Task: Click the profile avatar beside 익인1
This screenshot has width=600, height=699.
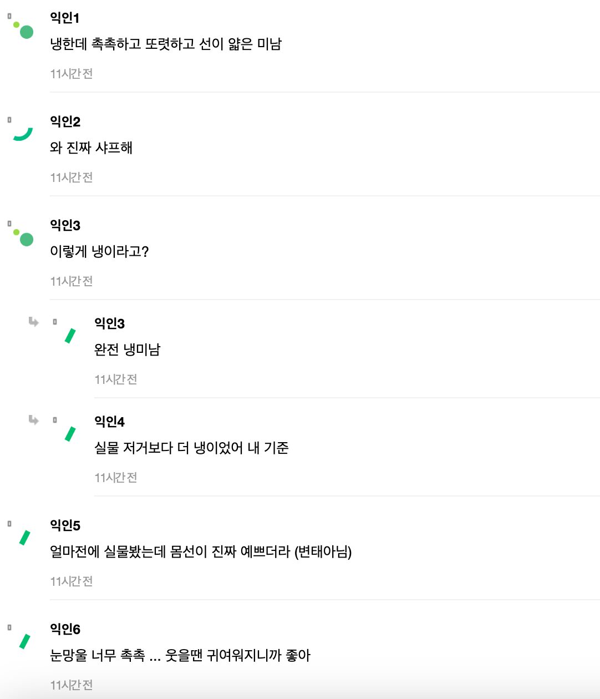Action: [23, 29]
